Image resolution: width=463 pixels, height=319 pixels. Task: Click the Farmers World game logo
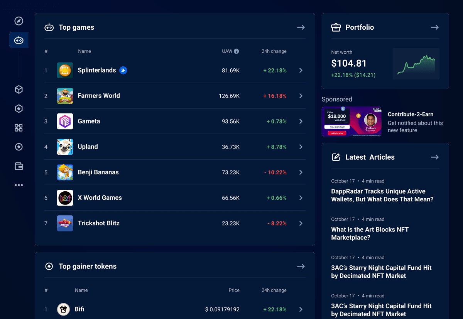(65, 96)
